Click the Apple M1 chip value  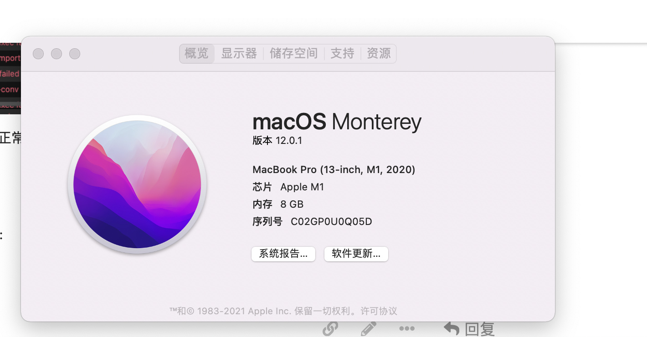[302, 187]
